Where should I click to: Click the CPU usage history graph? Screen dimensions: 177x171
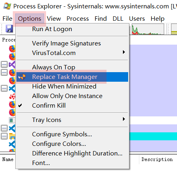(148, 29)
